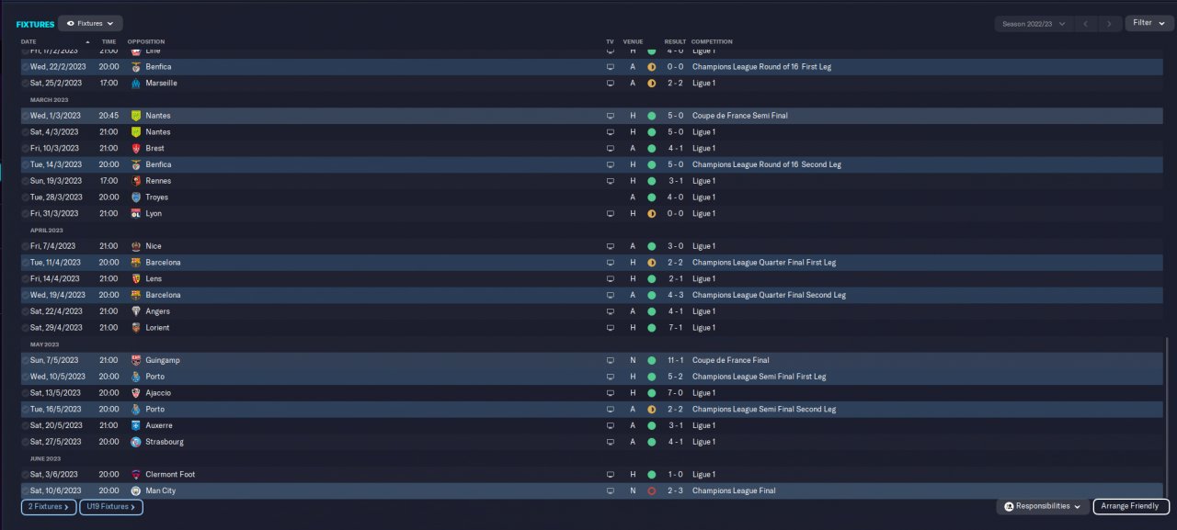Image resolution: width=1177 pixels, height=530 pixels.
Task: Click the Guingamp club badge
Action: click(x=136, y=361)
